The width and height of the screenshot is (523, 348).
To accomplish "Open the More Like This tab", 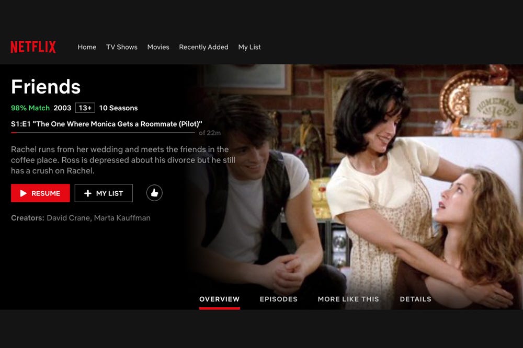I will 348,299.
